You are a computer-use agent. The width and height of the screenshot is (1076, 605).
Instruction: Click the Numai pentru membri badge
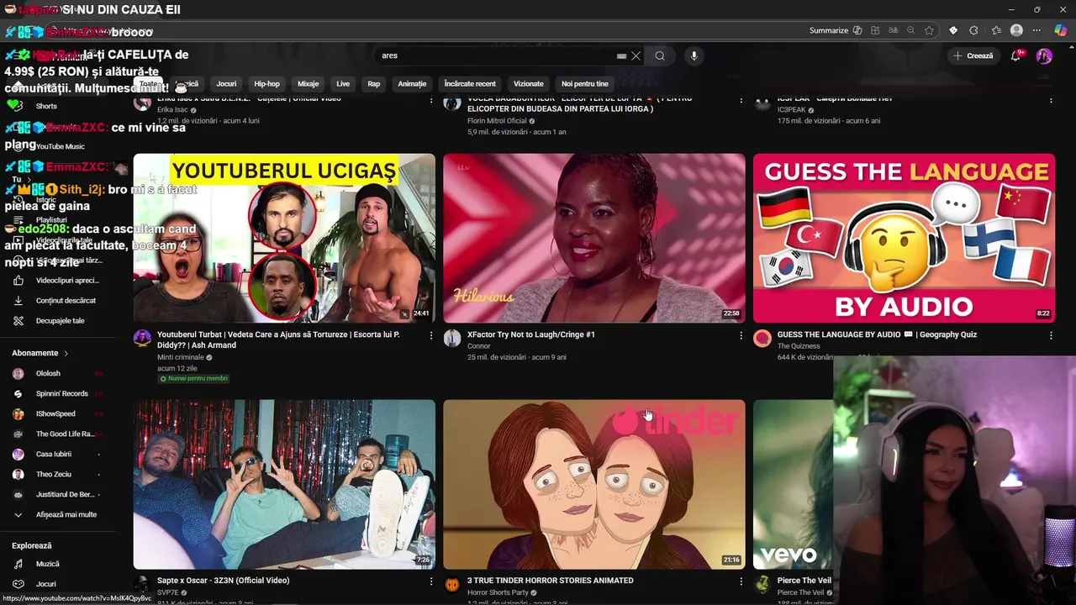click(x=193, y=379)
